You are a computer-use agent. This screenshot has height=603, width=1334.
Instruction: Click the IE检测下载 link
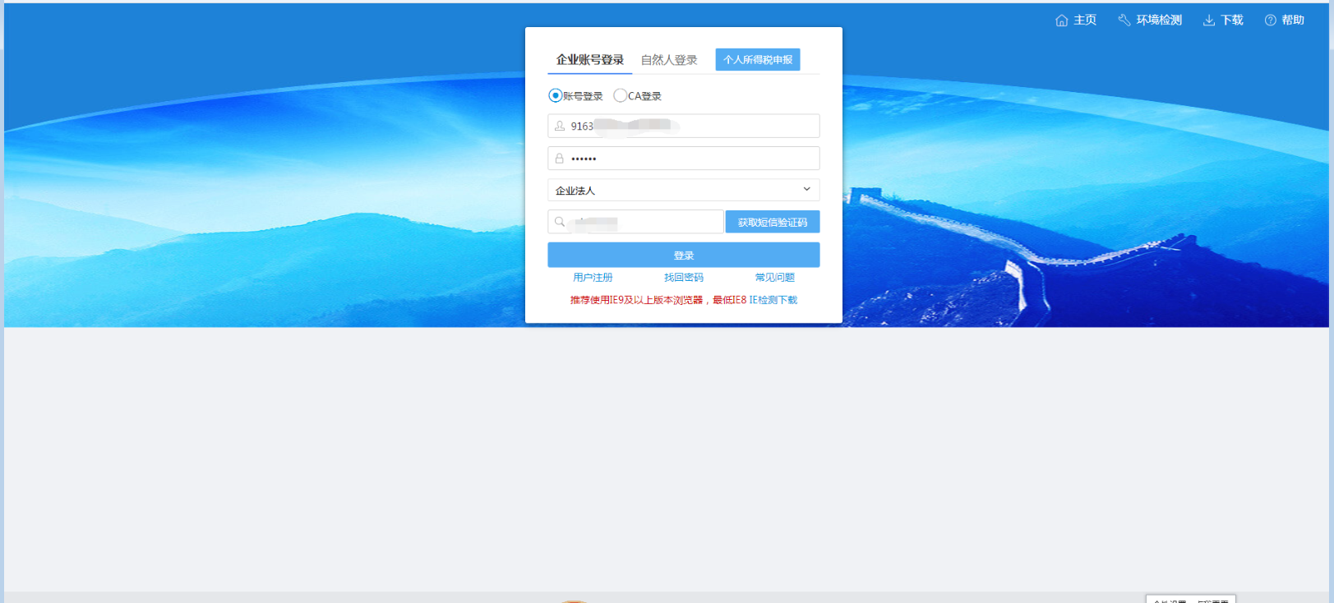pos(773,300)
